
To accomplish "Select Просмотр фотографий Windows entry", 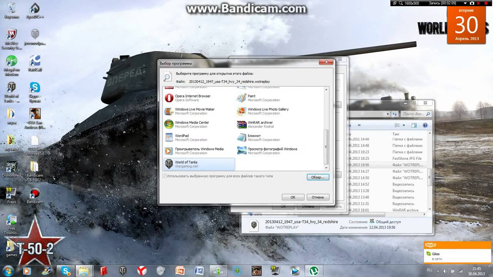I will [x=272, y=151].
